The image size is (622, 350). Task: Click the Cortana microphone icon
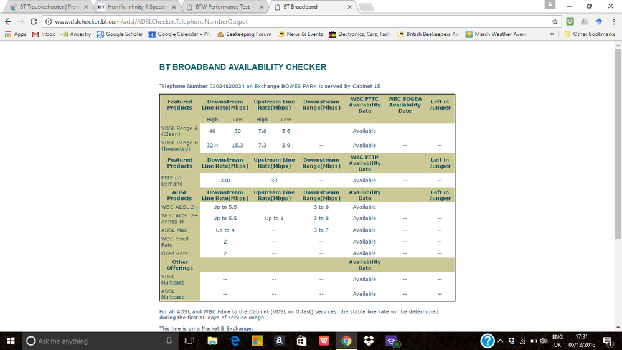169,341
